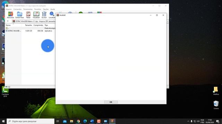Click the Adicionar toolbar icon
The image size is (222, 124).
(x=10, y=15)
